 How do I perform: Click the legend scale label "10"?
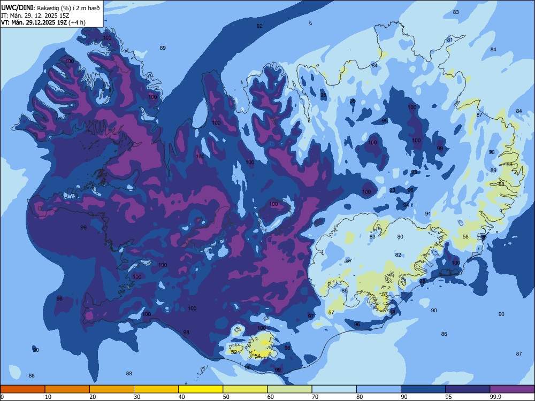[x=48, y=397]
